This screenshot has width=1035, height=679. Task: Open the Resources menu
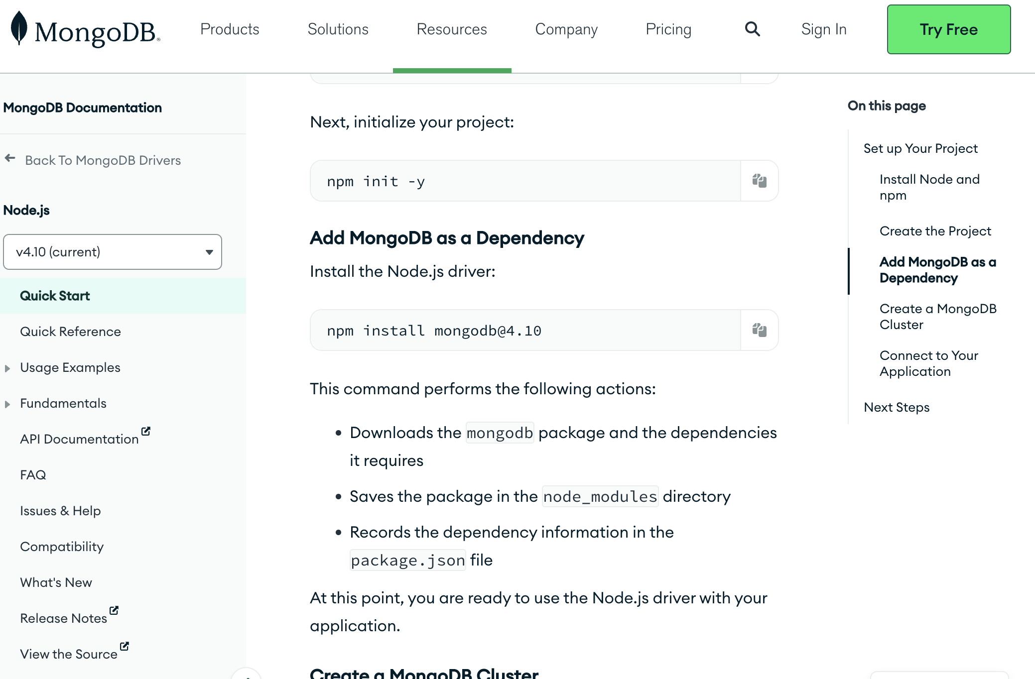point(452,29)
